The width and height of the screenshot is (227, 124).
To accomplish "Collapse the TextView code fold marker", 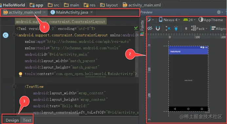I will pos(14,87).
